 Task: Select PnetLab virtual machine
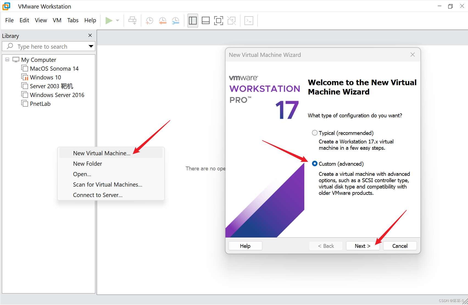pos(40,104)
